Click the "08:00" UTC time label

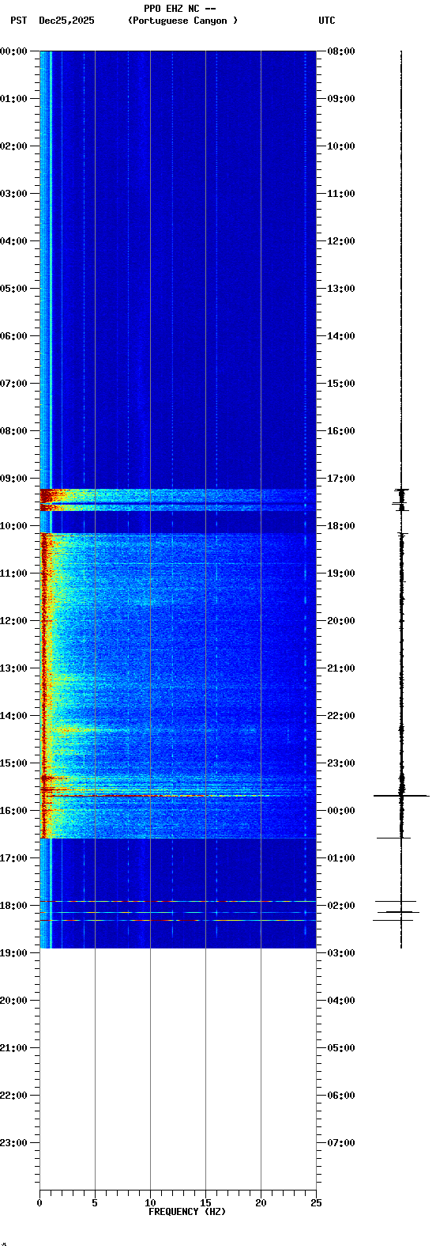341,51
